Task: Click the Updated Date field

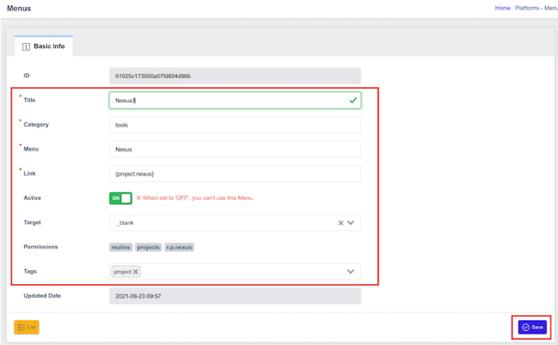Action: [x=235, y=296]
